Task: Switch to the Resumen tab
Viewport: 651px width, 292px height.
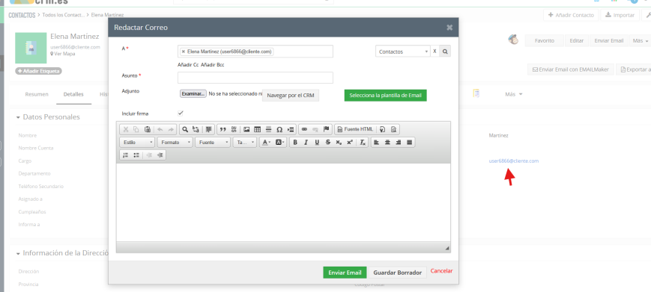Action: tap(37, 94)
